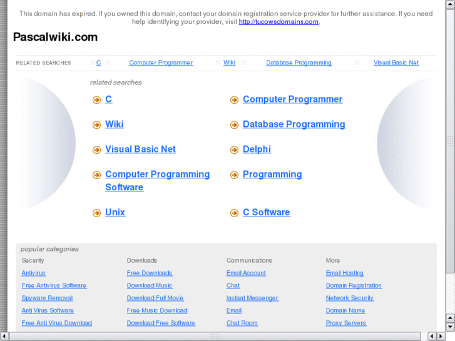This screenshot has height=341, width=455.
Task: Open the Domain Registration link
Action: click(x=354, y=286)
